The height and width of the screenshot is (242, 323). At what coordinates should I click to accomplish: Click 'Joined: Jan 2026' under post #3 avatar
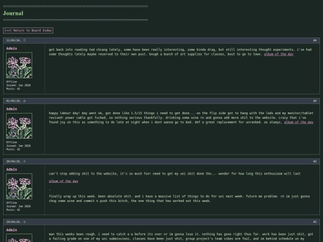(x=19, y=146)
